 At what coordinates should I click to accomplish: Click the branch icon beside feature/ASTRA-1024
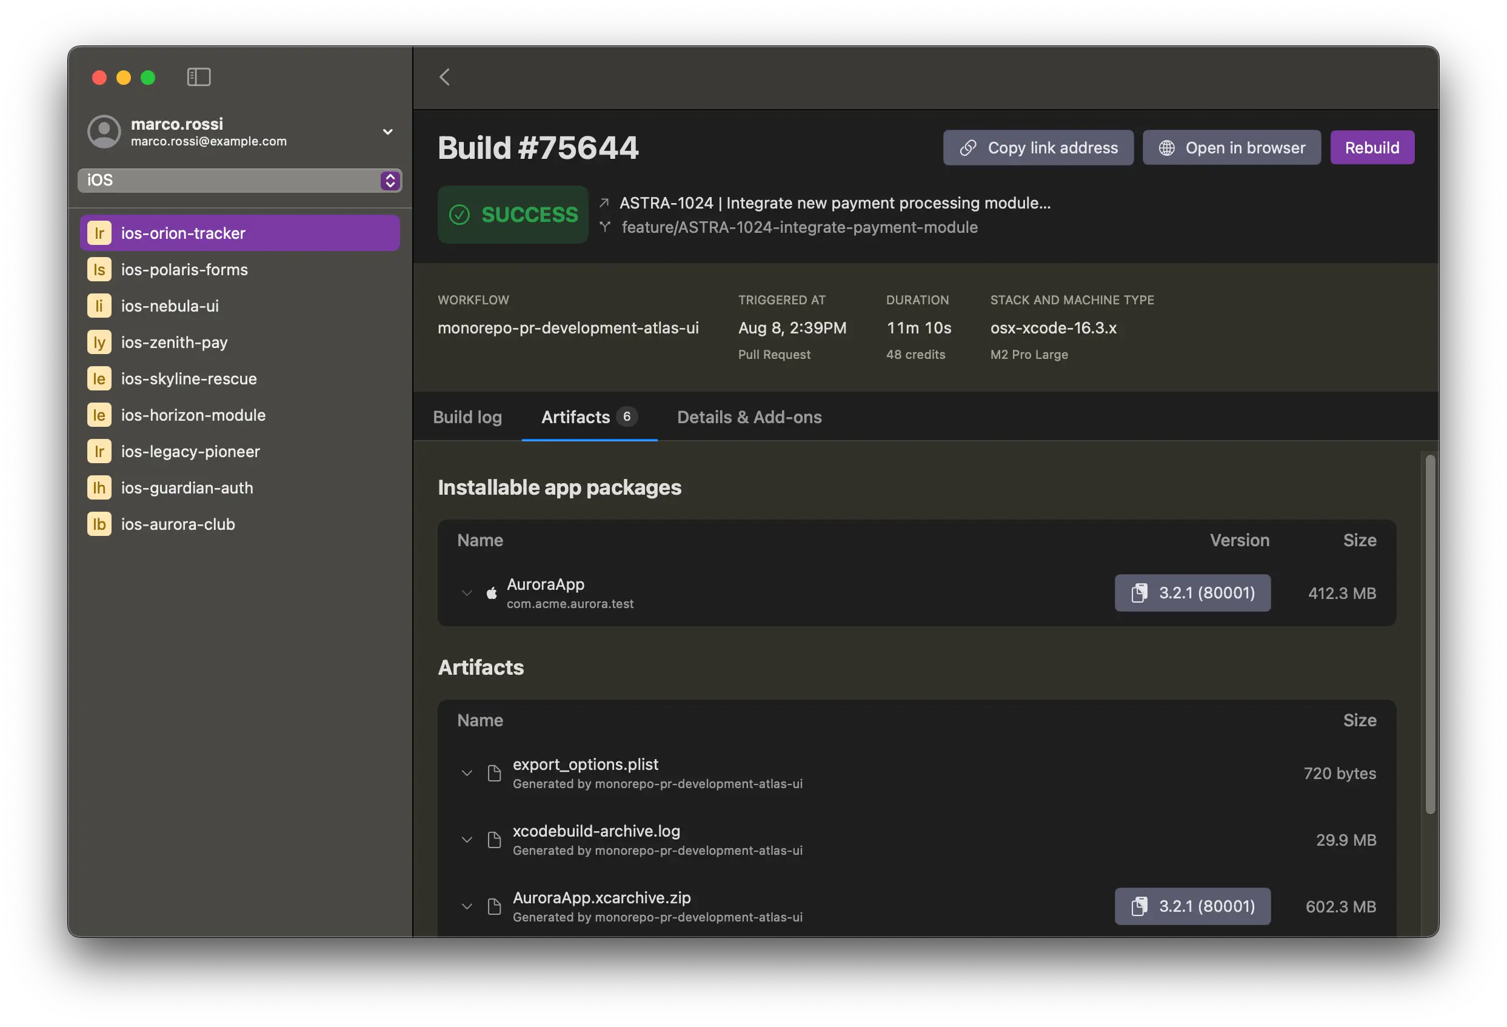604,227
